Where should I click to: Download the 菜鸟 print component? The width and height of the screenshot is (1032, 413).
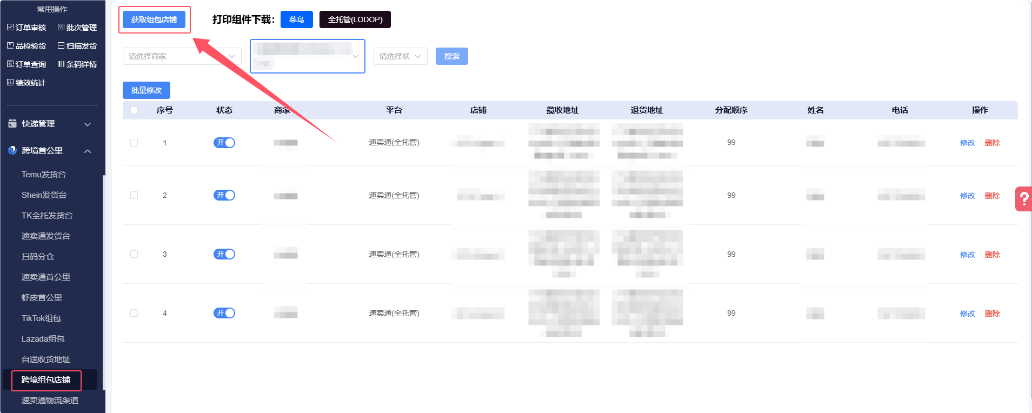[297, 19]
